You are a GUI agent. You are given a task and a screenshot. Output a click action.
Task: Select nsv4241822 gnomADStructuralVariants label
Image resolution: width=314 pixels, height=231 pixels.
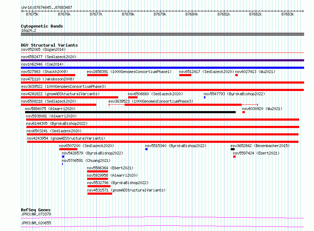coord(60,94)
